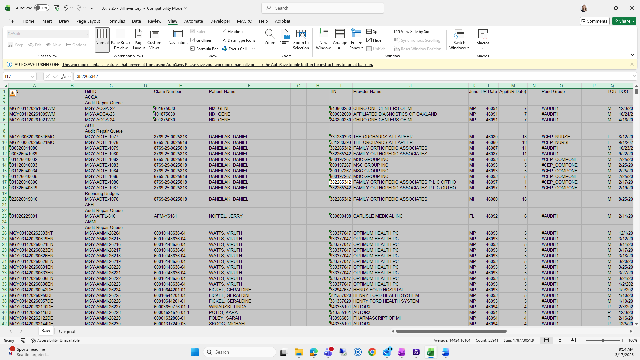Click the Custom Views icon
Image resolution: width=640 pixels, height=360 pixels.
pos(154,39)
